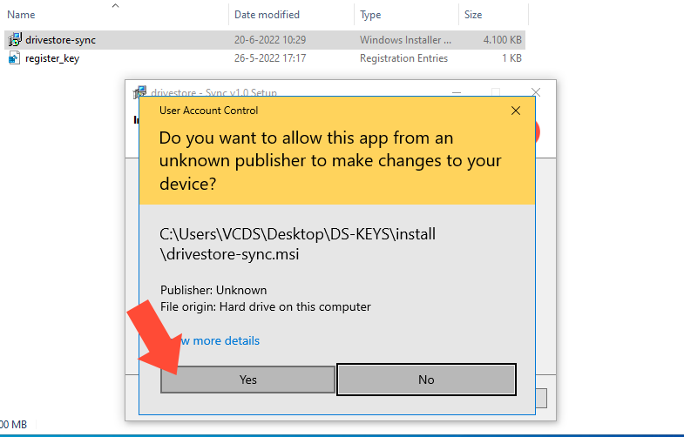Click the register_key registry file icon

(14, 58)
